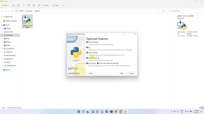
Task: Open BACKUP (F:) drive
Action: 10,59
